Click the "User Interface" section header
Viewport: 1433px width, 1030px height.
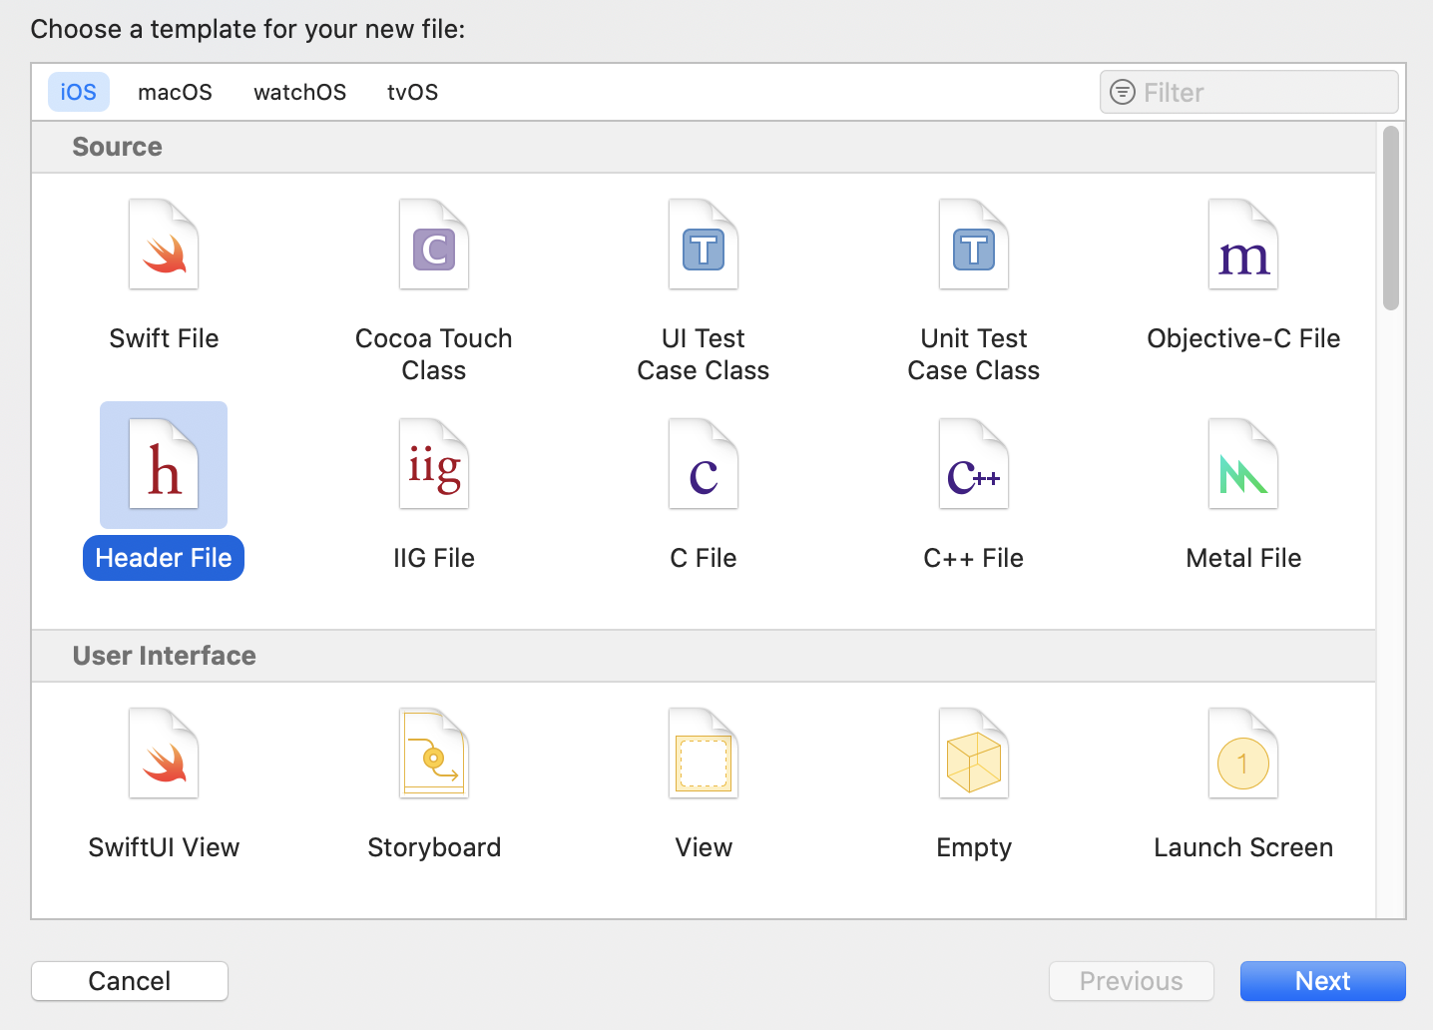165,656
